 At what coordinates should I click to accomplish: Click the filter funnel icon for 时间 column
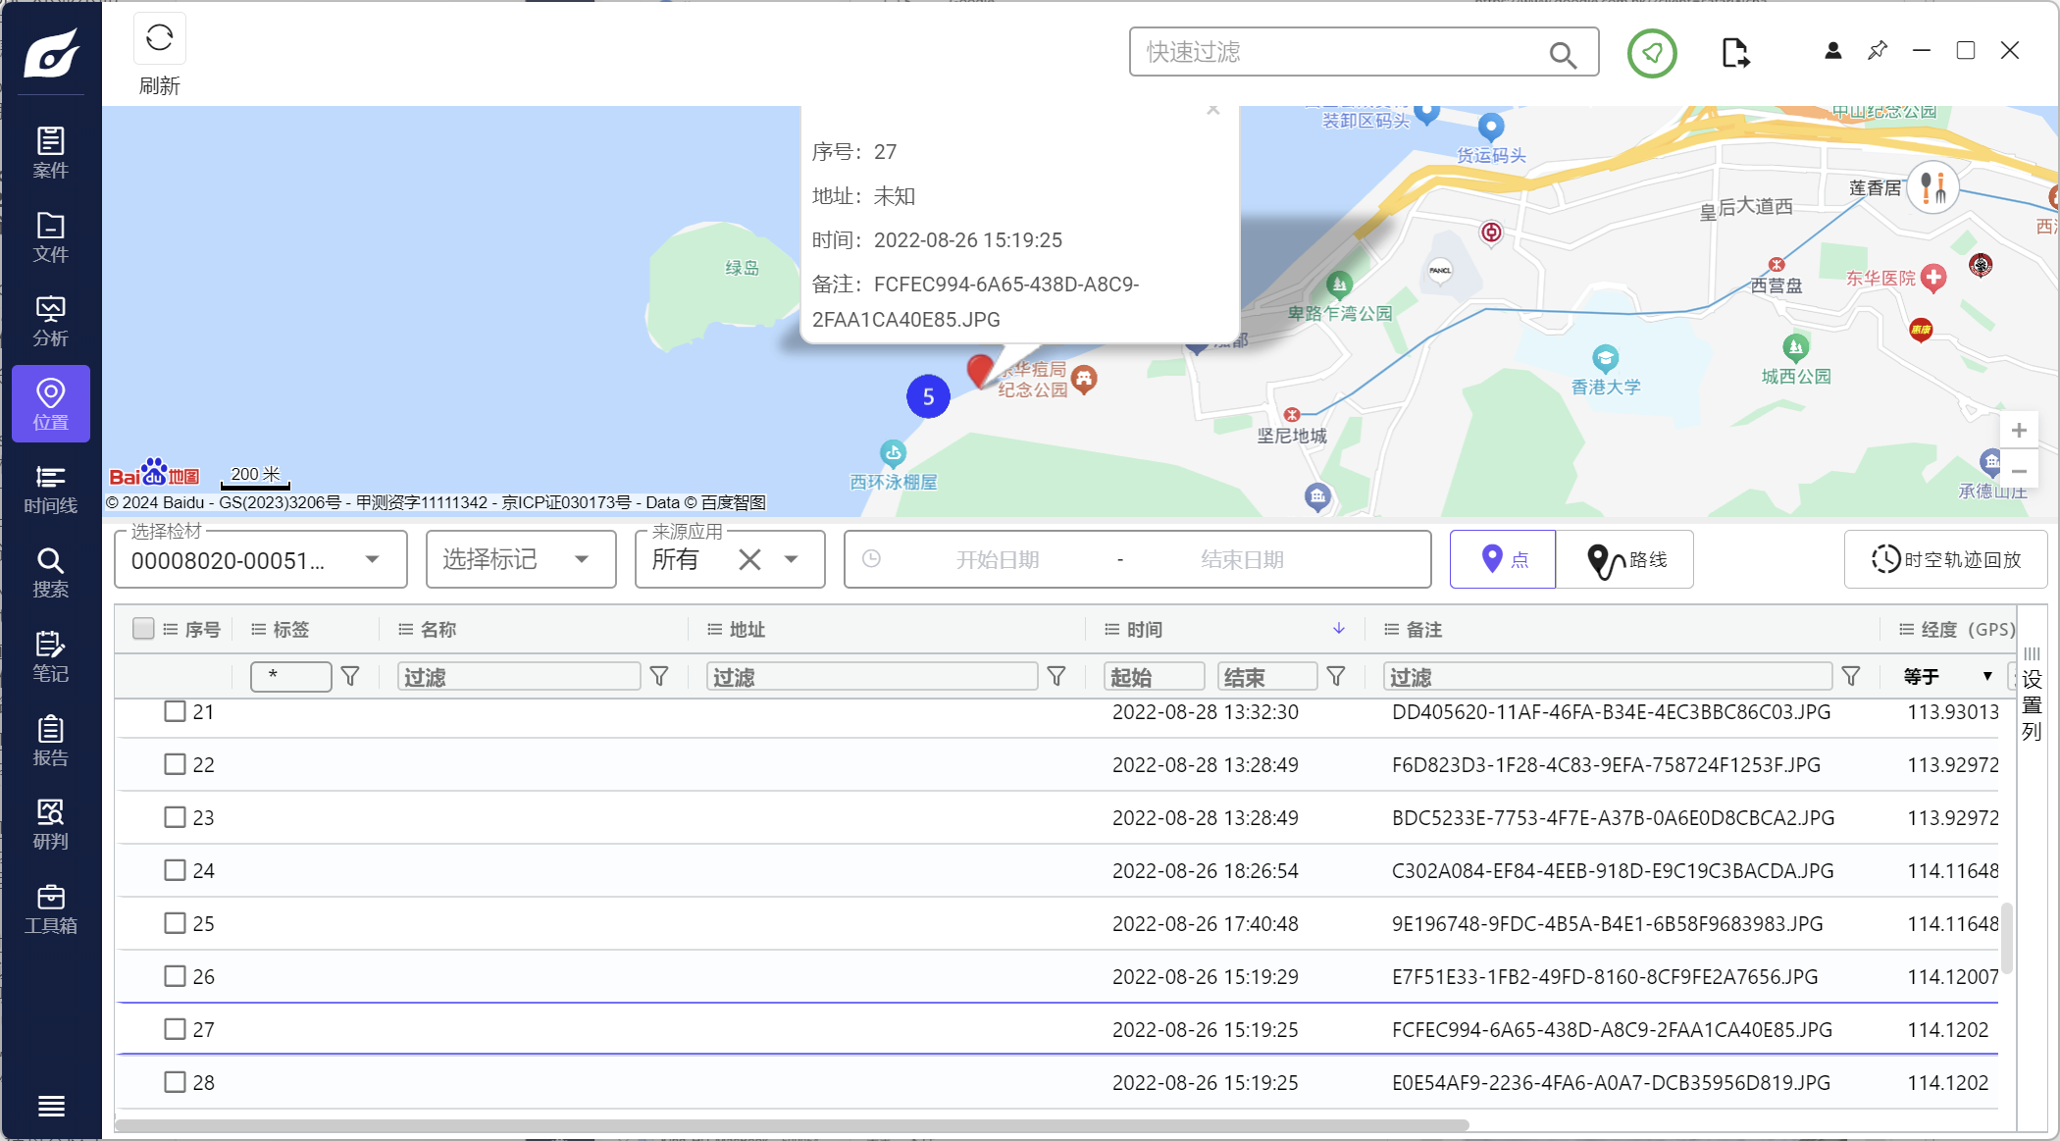1336,676
